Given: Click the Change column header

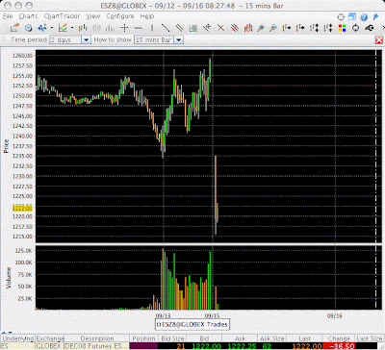Looking at the screenshot, I should pos(339,338).
